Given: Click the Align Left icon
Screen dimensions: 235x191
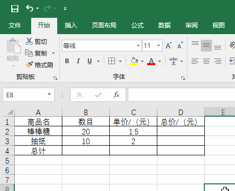Looking at the screenshot, I should click(x=195, y=61).
